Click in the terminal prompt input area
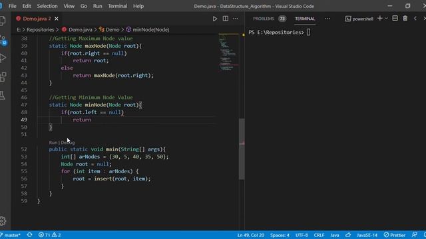 (309, 33)
